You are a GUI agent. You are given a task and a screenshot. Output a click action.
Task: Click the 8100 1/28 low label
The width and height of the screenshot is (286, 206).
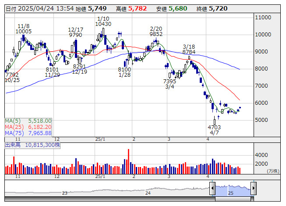point(124,72)
